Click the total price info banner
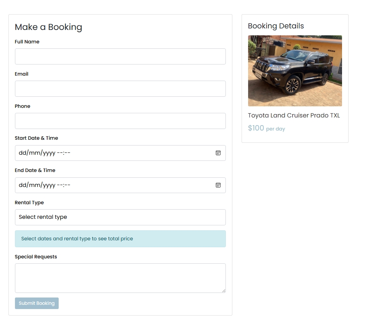The width and height of the screenshot is (380, 329). point(120,238)
